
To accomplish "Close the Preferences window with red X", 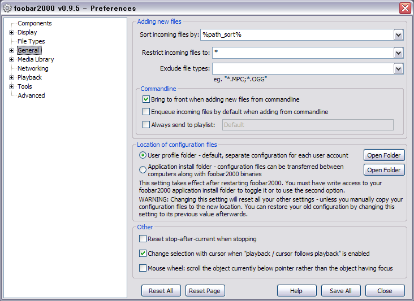I will point(405,8).
